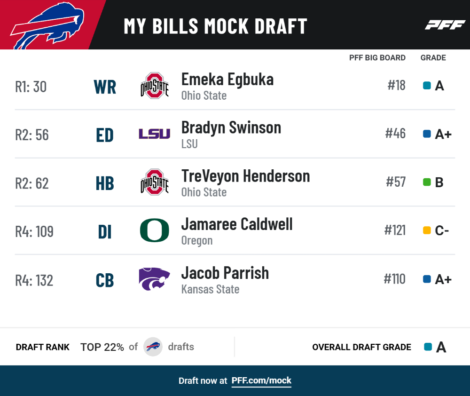Select player name Emeka Egbuka

(227, 79)
